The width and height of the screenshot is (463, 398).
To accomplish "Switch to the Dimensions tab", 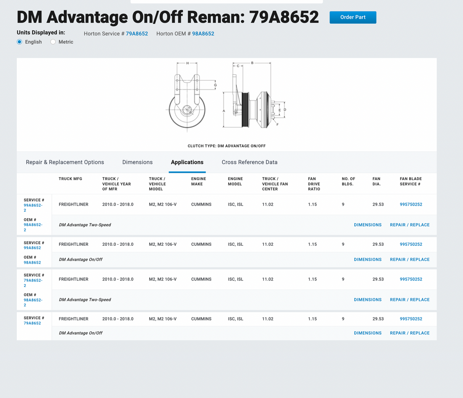I will tap(137, 162).
